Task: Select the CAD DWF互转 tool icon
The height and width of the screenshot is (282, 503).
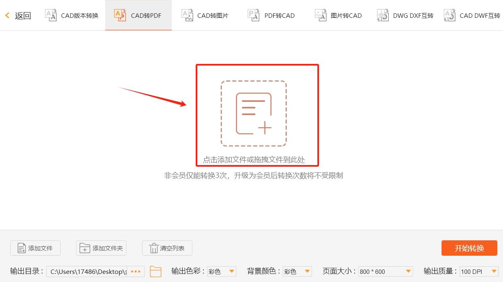Action: point(449,15)
